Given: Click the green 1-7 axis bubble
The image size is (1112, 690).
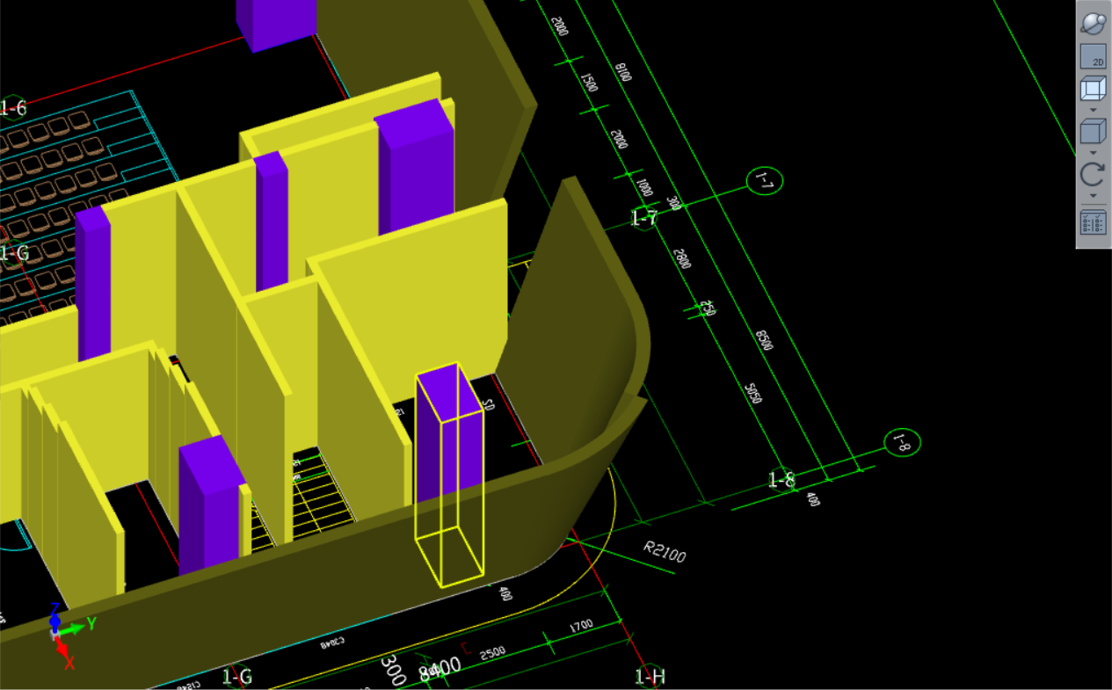Looking at the screenshot, I should coord(764,182).
